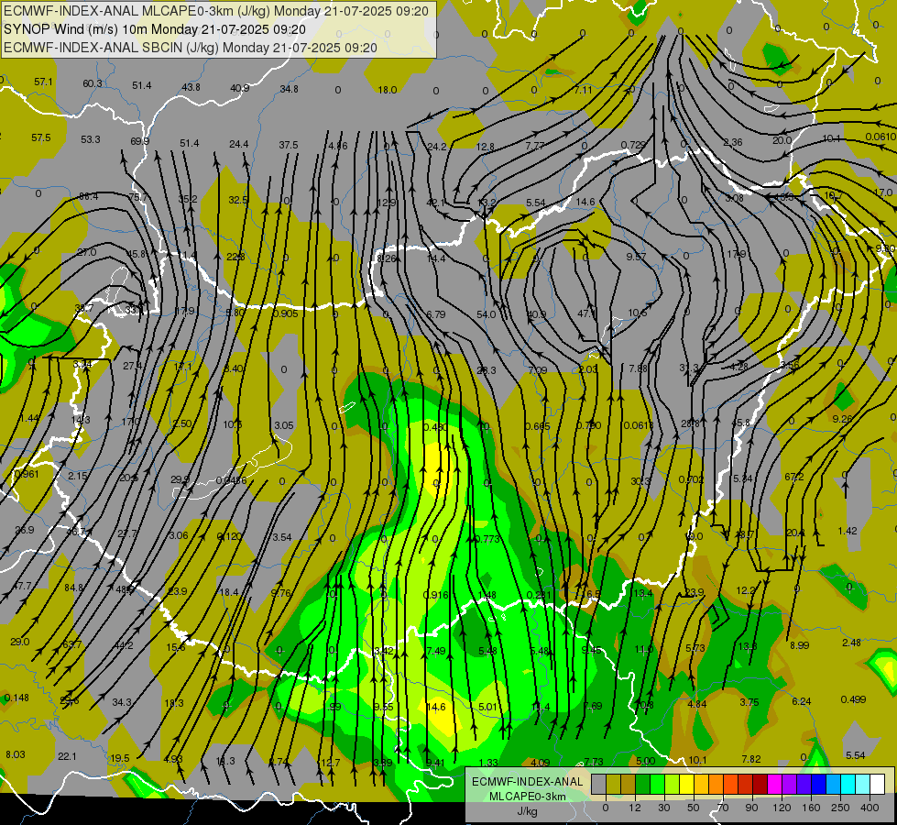Click the legend scale label 120
Image resolution: width=897 pixels, height=825 pixels.
[x=782, y=808]
